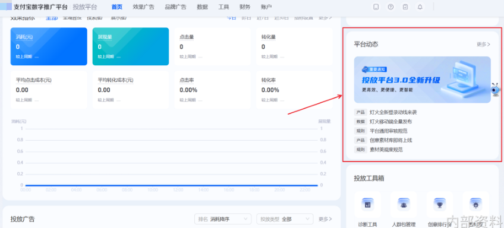Image resolution: width=504 pixels, height=228 pixels.
Task: Toggle the 转化率 metric card
Action: pyautogui.click(x=294, y=90)
